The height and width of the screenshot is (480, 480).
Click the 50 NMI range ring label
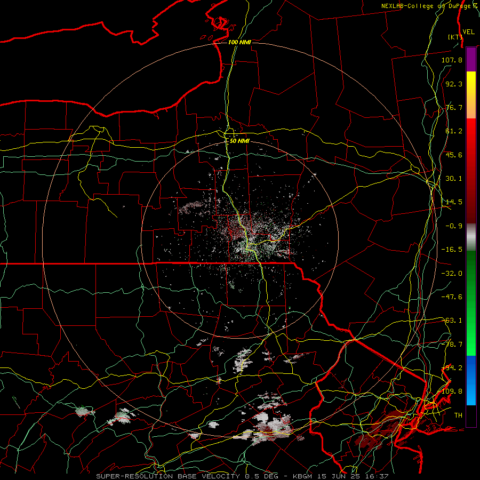coord(239,141)
